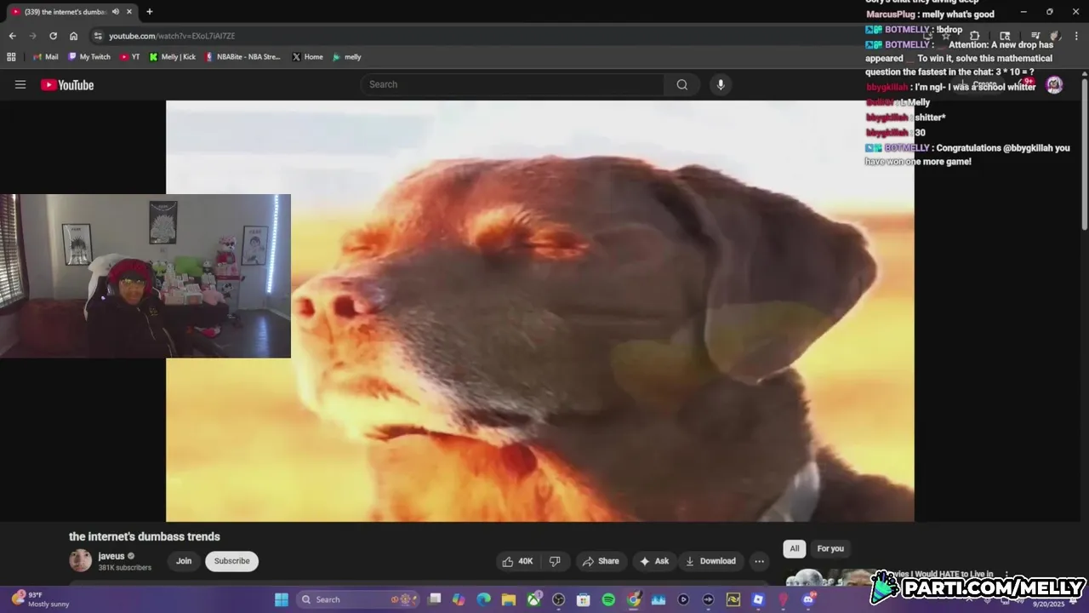Screen dimensions: 1089x613
Task: Like the video with 40K thumbs up
Action: (x=517, y=561)
